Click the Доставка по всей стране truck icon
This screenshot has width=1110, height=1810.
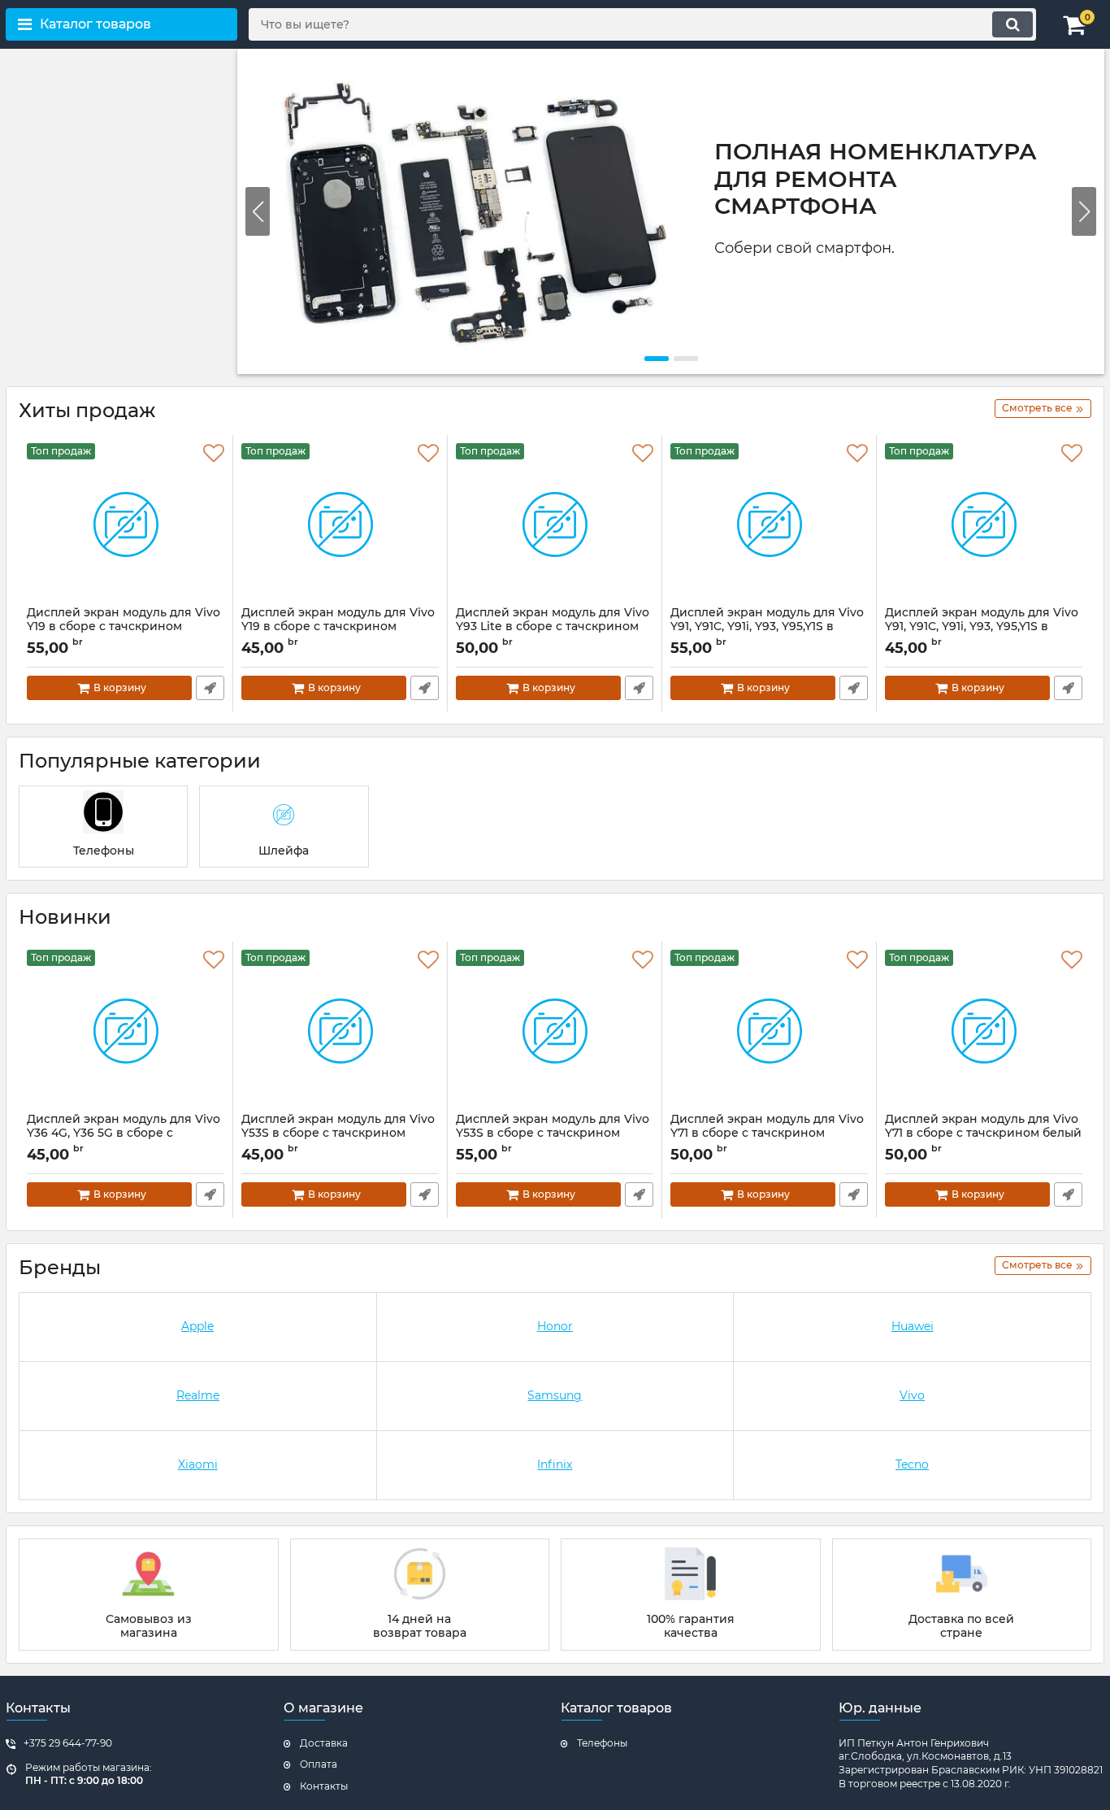tap(960, 1574)
